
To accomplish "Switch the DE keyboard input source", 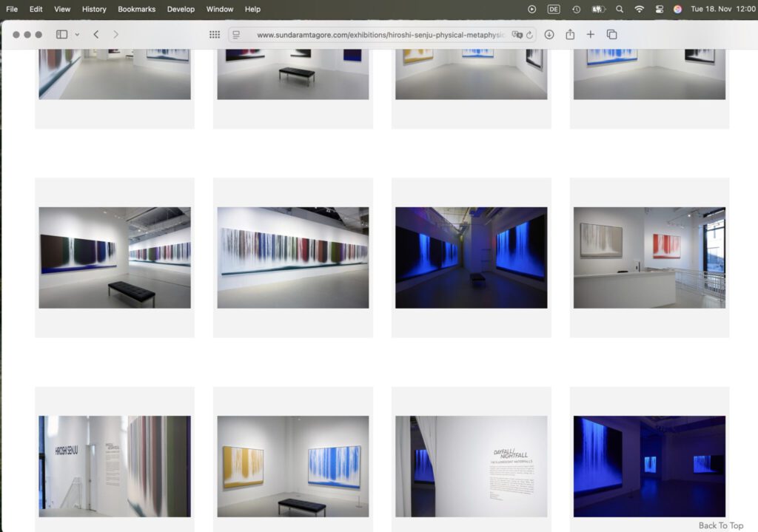I will (554, 9).
